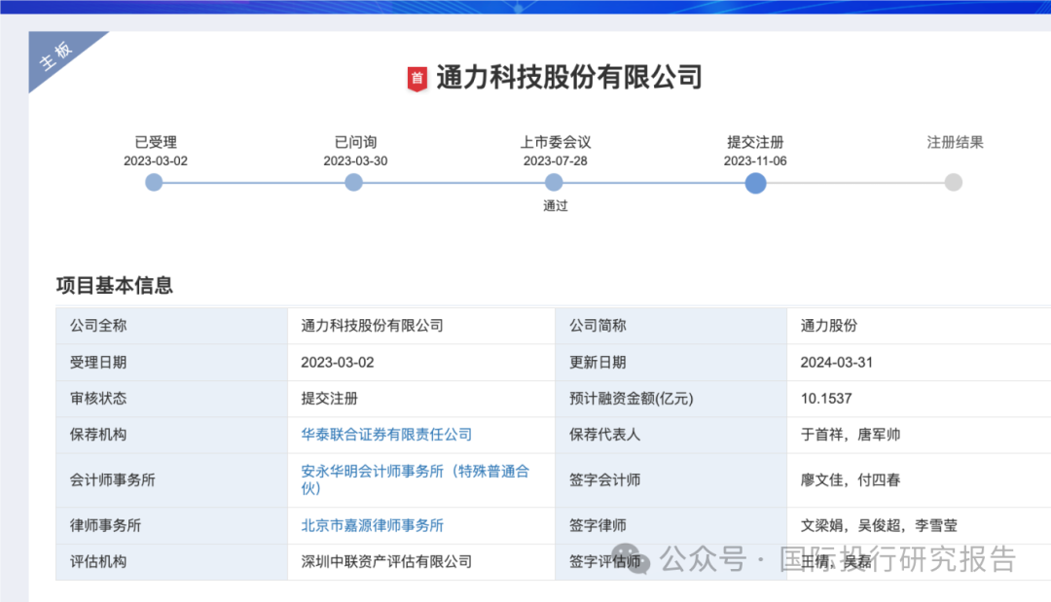
Task: Click the 已受理 stage label
Action: pyautogui.click(x=156, y=142)
